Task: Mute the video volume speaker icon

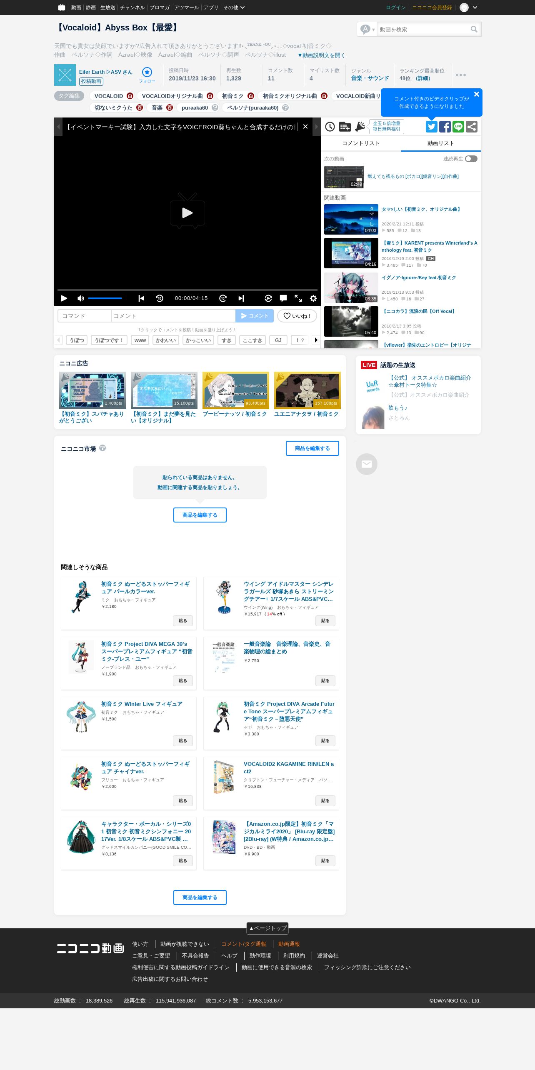Action: point(80,298)
